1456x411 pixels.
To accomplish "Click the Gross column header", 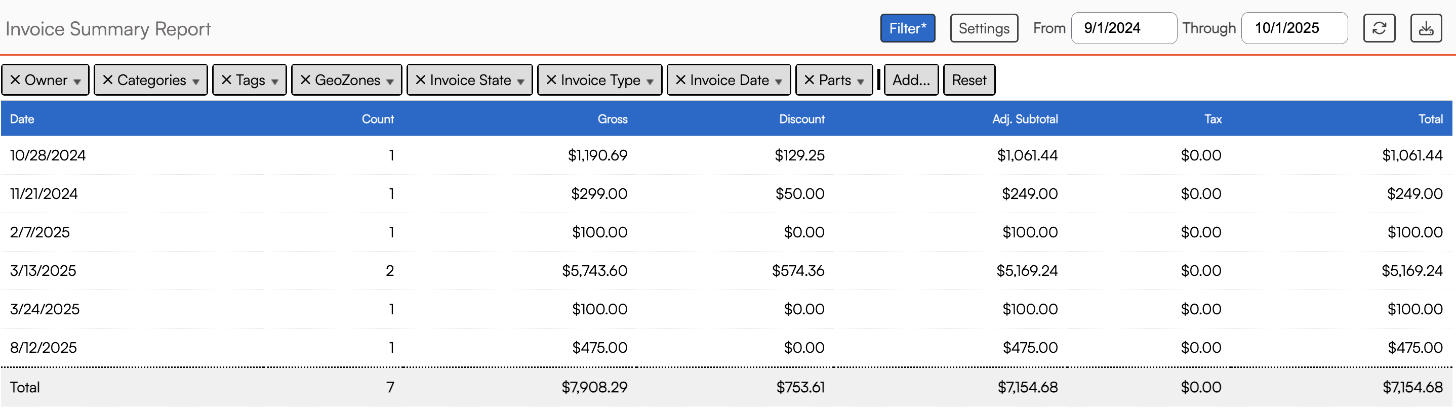I will (x=612, y=119).
